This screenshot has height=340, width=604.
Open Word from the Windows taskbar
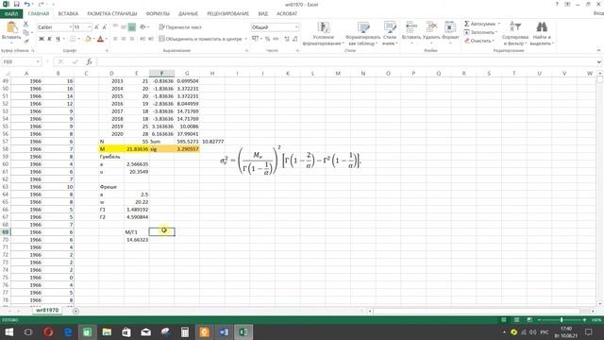[x=224, y=331]
